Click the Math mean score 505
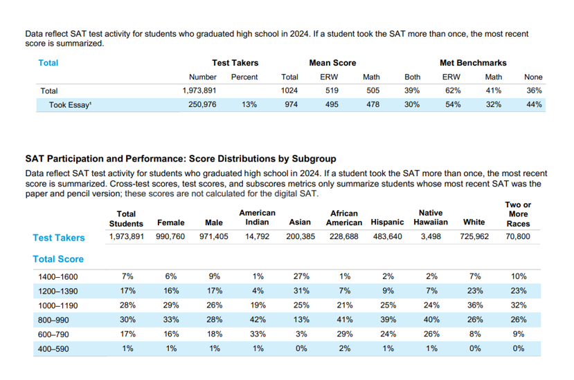Screen dimensions: 574x380 point(373,91)
